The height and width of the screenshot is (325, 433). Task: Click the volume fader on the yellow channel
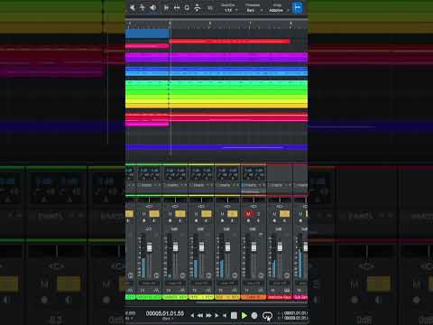202,246
